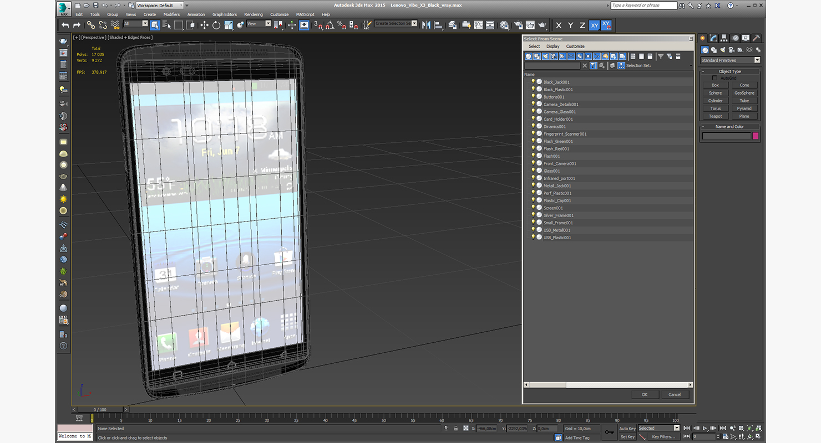Click the Mirror tool icon
Screen dimensions: 821x443
coord(426,25)
